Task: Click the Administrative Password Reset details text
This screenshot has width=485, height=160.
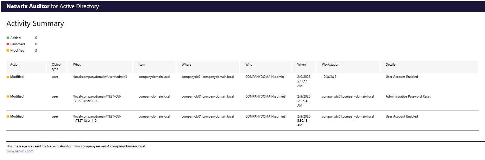Action: coord(408,96)
